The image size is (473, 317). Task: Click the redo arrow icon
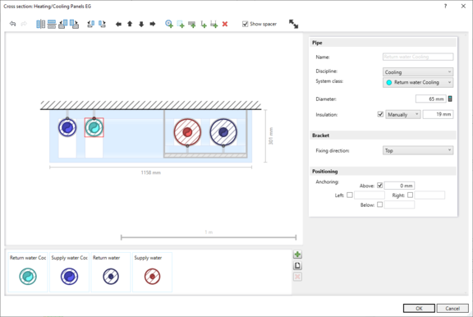(x=24, y=24)
